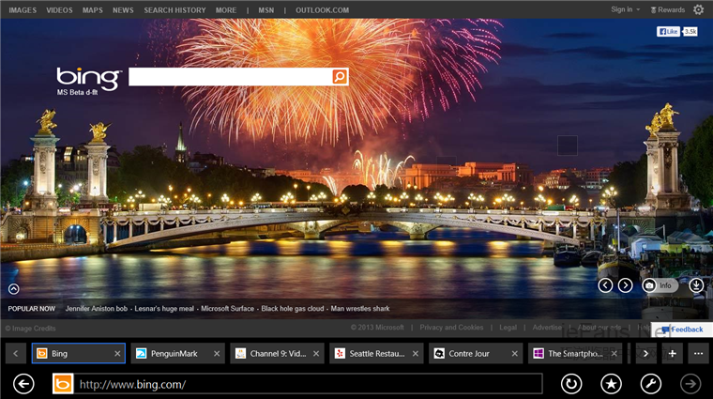
Task: Collapse the Popular Now bar arrow
Action: tap(14, 289)
